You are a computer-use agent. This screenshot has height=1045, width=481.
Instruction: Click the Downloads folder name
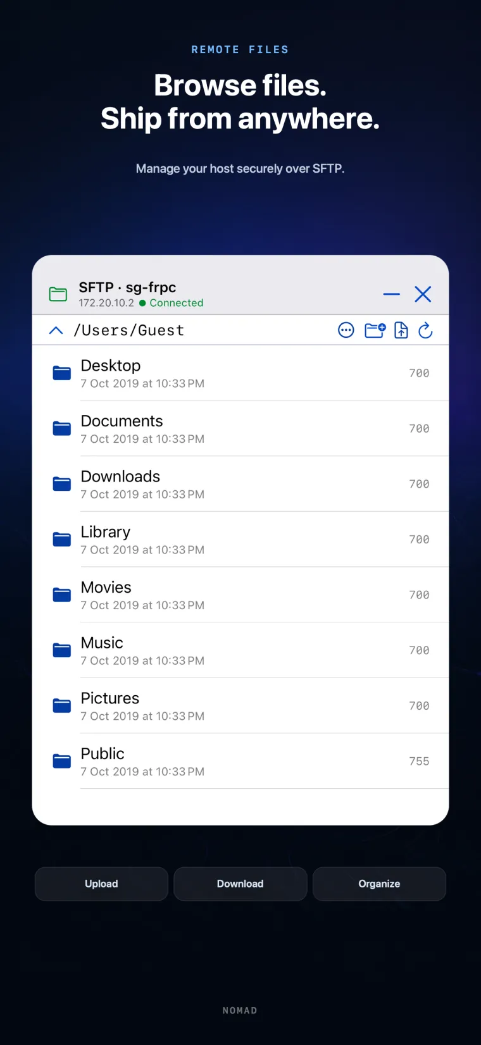tap(120, 476)
